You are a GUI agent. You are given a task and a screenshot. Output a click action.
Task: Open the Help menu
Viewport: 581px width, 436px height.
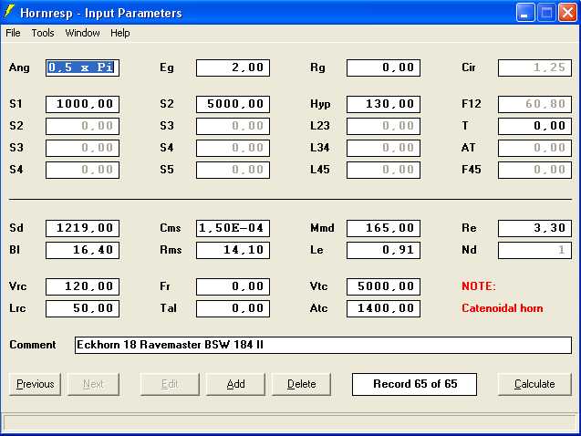[x=120, y=33]
